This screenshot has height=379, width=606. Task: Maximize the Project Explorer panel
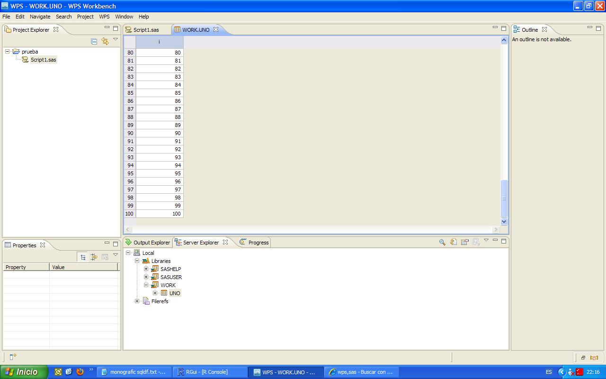pos(115,28)
